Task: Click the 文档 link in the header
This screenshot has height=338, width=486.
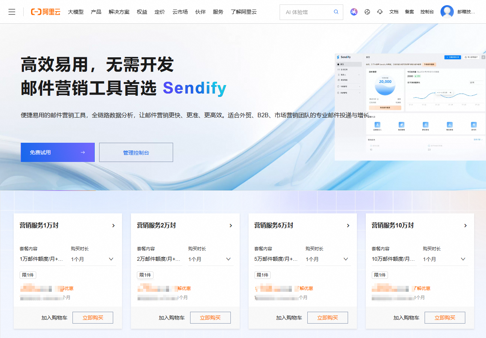Action: click(394, 12)
